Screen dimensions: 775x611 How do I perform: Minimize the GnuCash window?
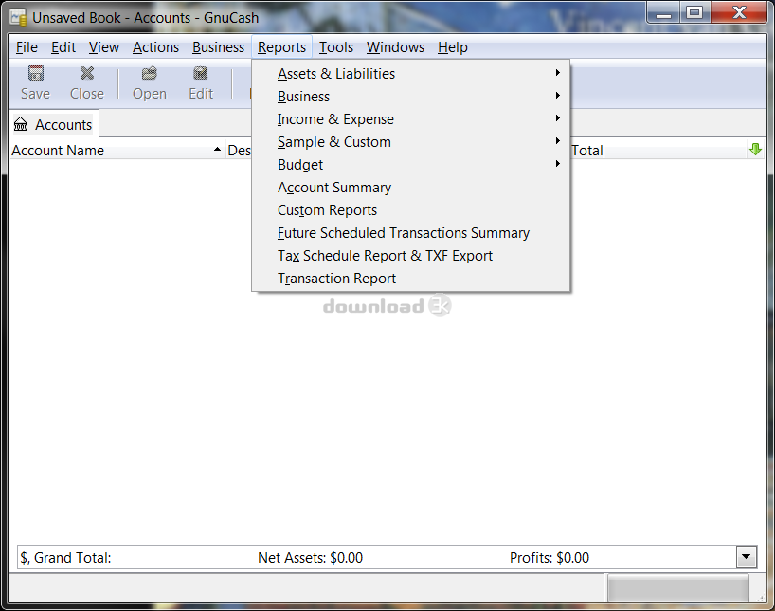click(663, 13)
